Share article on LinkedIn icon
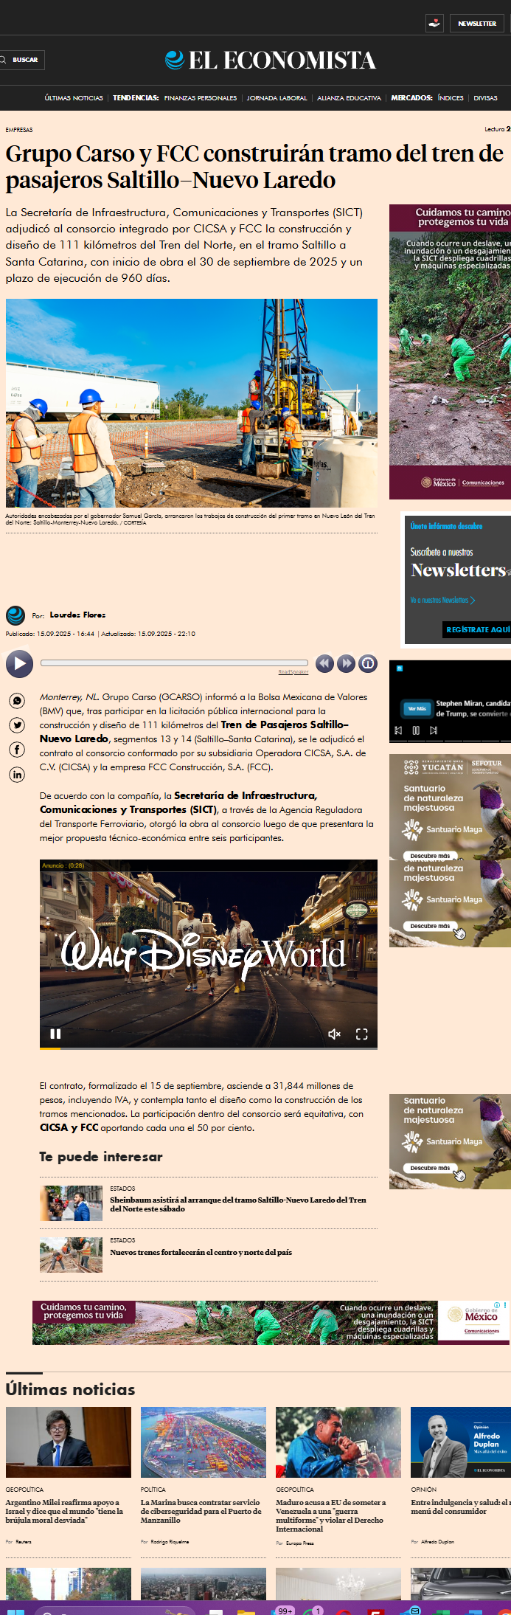This screenshot has height=1615, width=511. 17,774
